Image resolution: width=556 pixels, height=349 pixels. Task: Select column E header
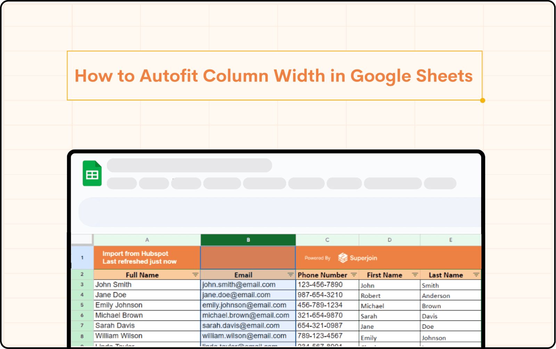tap(451, 240)
